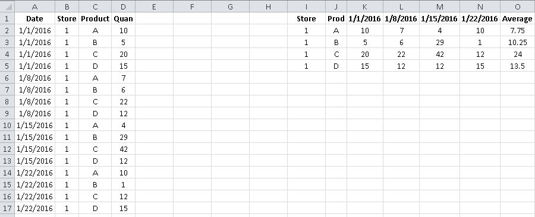Select row 17 header
Screen dimensions: 535x217
pos(7,208)
